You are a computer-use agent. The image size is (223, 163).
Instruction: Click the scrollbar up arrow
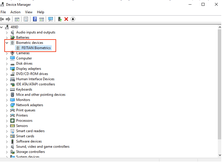(x=220, y=27)
